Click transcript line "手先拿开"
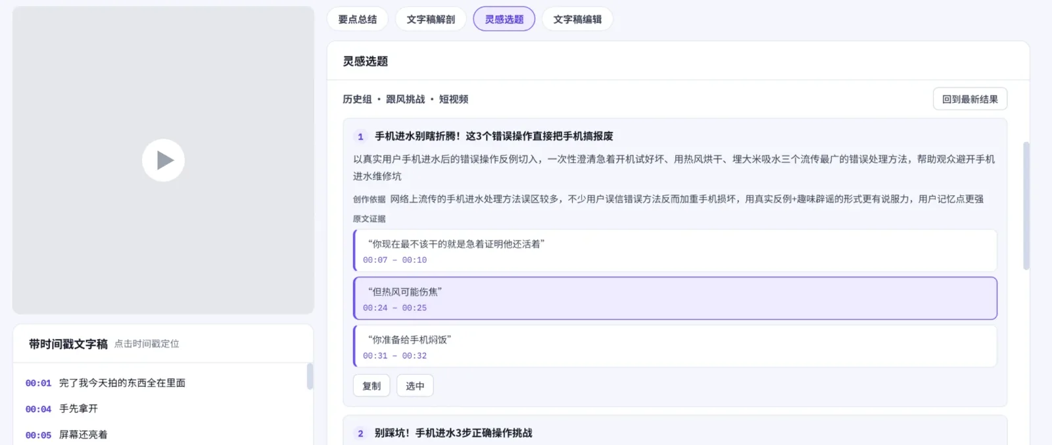This screenshot has width=1052, height=445. (78, 409)
